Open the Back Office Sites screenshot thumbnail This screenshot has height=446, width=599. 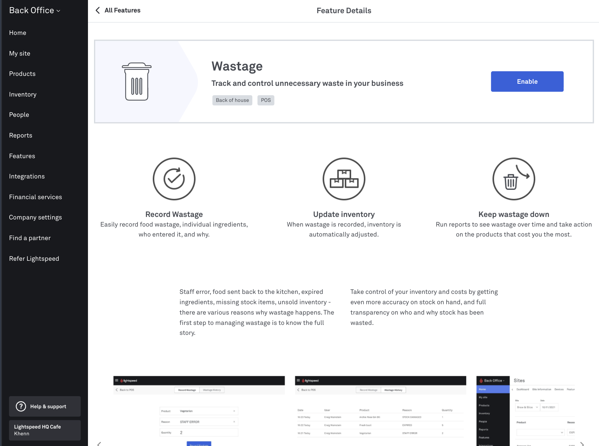coord(526,411)
